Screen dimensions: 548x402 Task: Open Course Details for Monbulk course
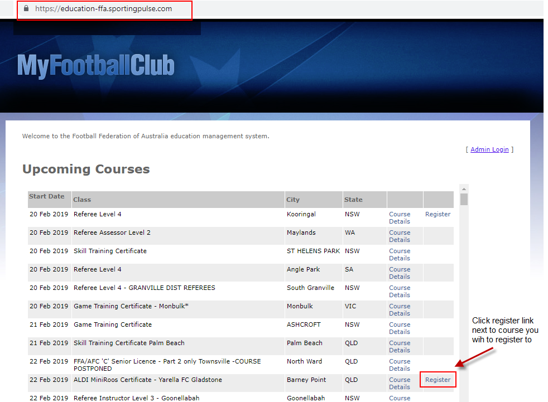(400, 310)
